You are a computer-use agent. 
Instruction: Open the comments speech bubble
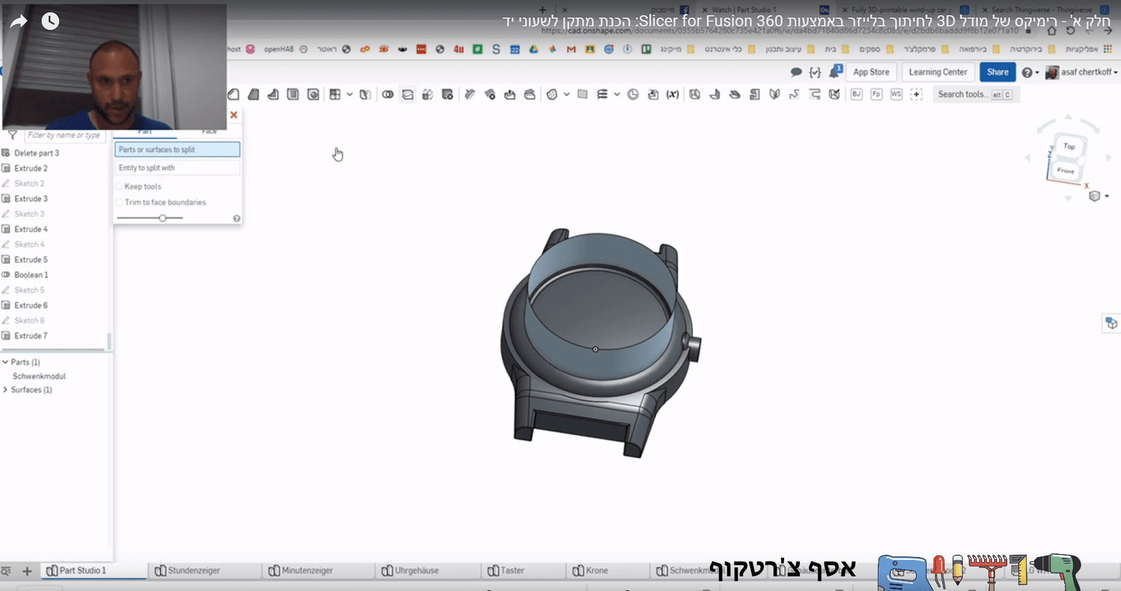(x=796, y=72)
